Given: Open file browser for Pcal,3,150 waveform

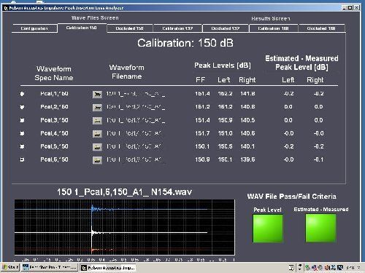Looking at the screenshot, I should [97, 121].
